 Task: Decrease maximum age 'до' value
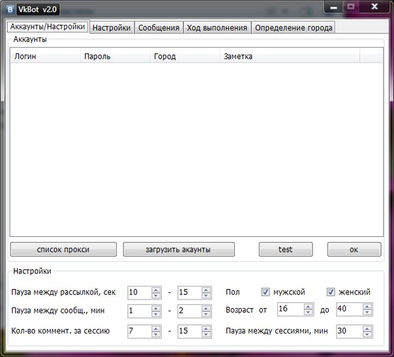[x=368, y=312]
